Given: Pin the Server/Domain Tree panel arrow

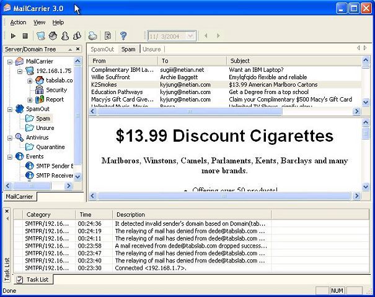Looking at the screenshot, I should 70,49.
